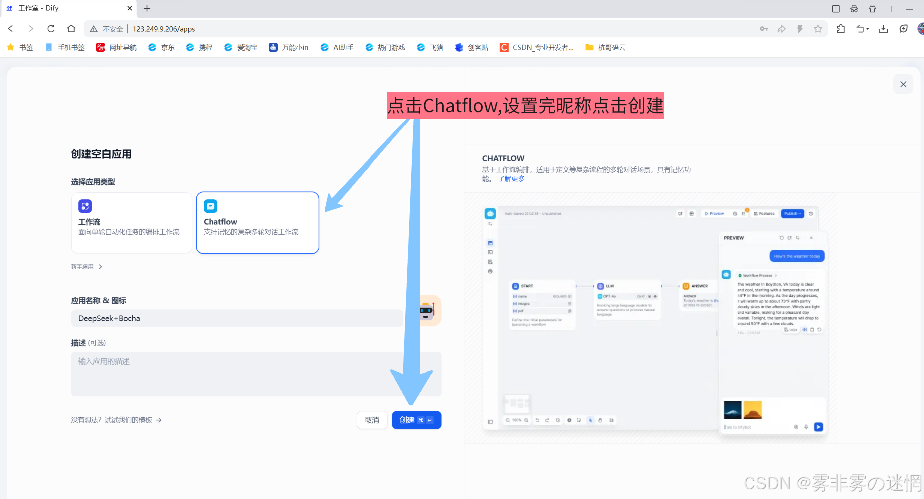Select the 工作流 workflow app type card
The image size is (924, 499).
pyautogui.click(x=132, y=223)
